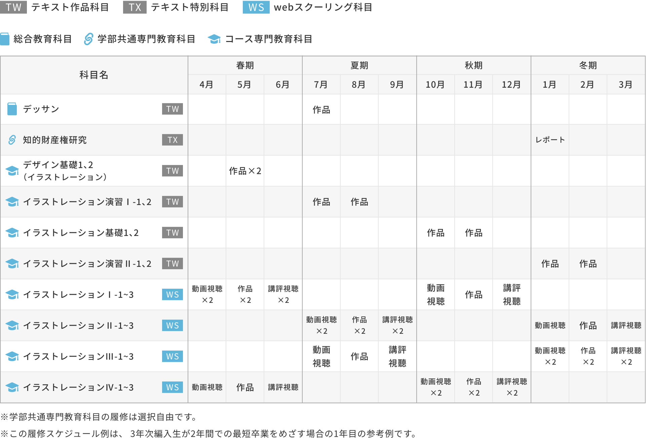Click the book icon in the 総合教育科目 legend
The height and width of the screenshot is (438, 647).
(5, 39)
